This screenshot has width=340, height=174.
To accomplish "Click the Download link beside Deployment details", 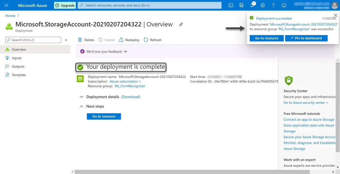I will click(x=131, y=97).
